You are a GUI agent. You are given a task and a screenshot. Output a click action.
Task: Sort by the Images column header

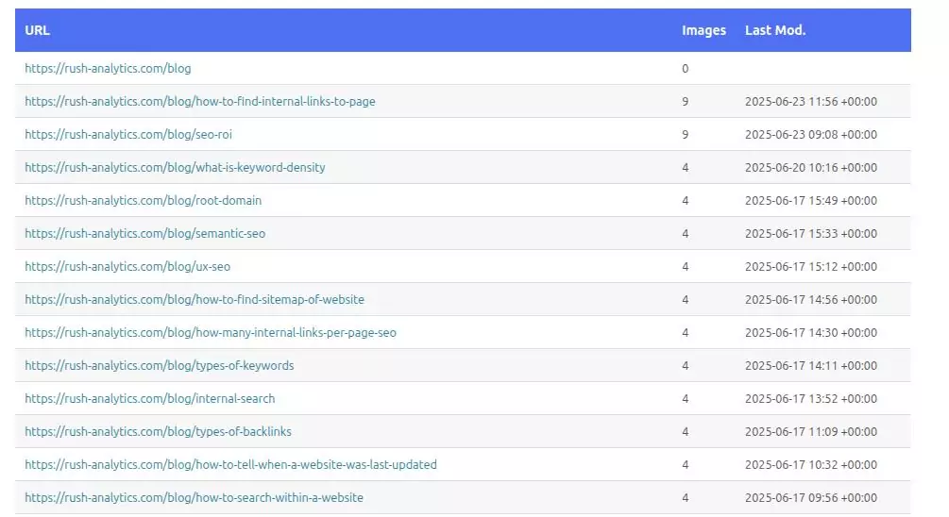(703, 30)
